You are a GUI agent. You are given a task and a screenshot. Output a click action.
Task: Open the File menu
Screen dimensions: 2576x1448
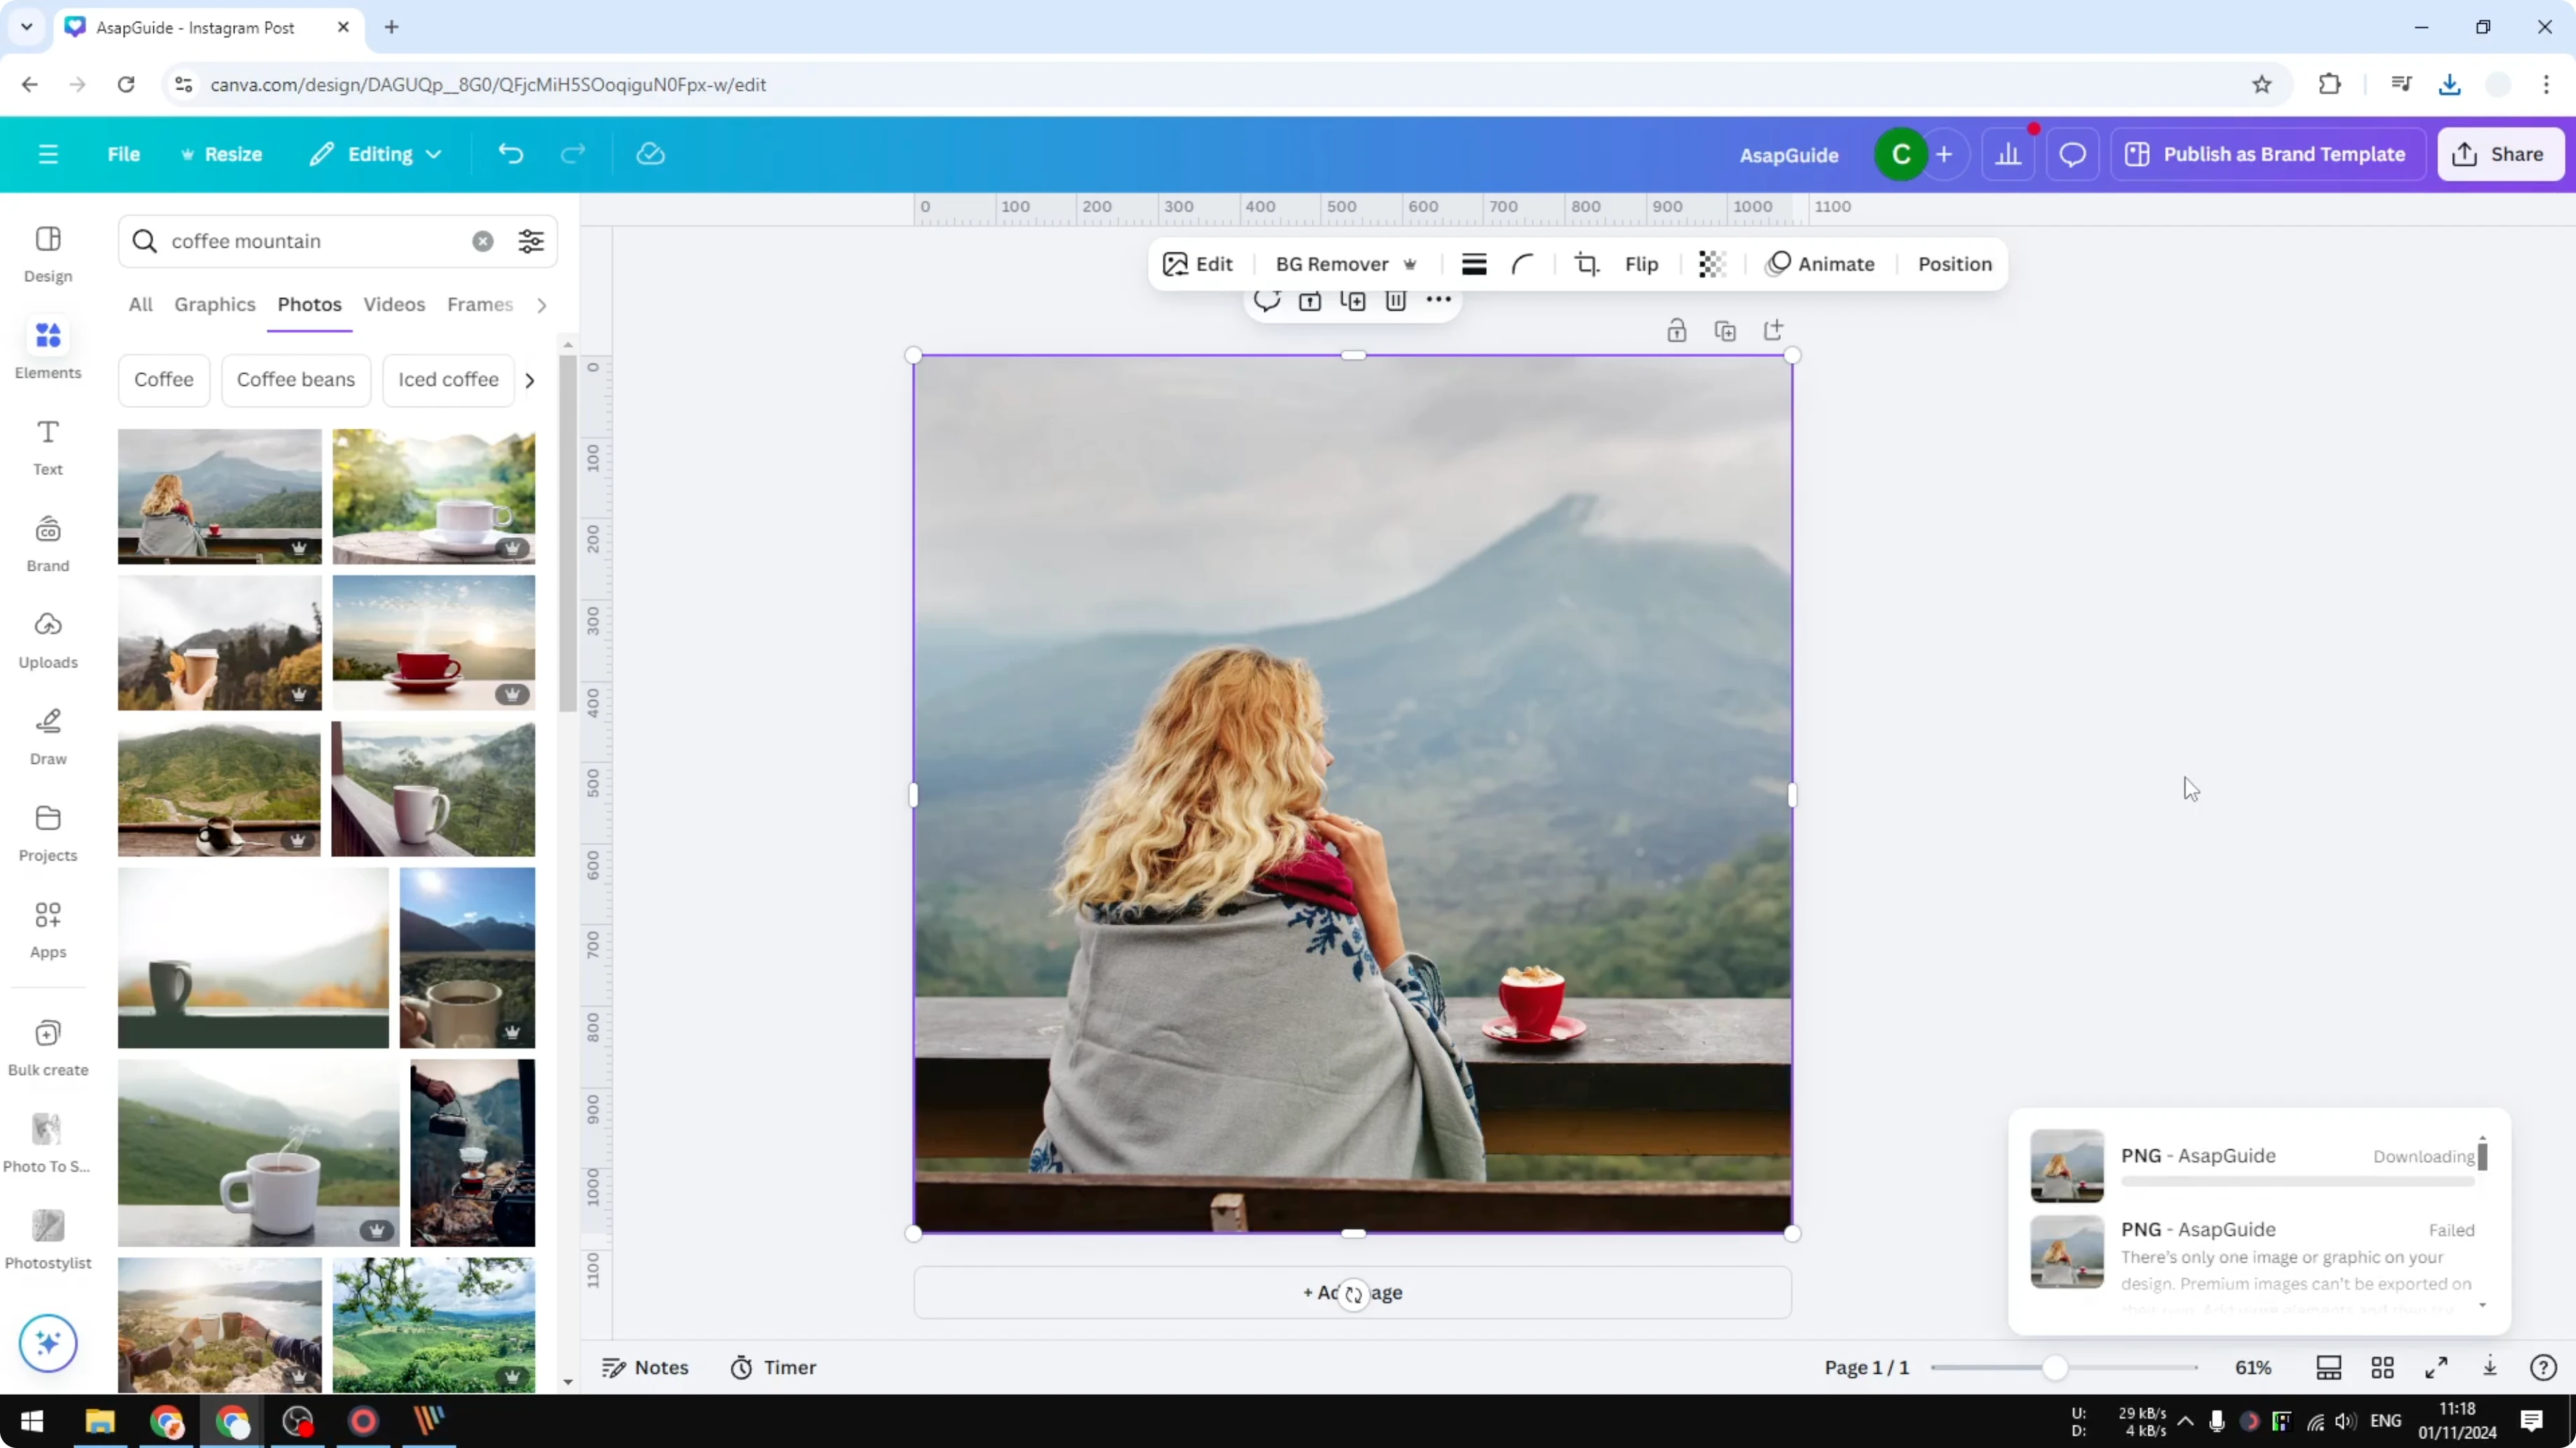pyautogui.click(x=124, y=154)
